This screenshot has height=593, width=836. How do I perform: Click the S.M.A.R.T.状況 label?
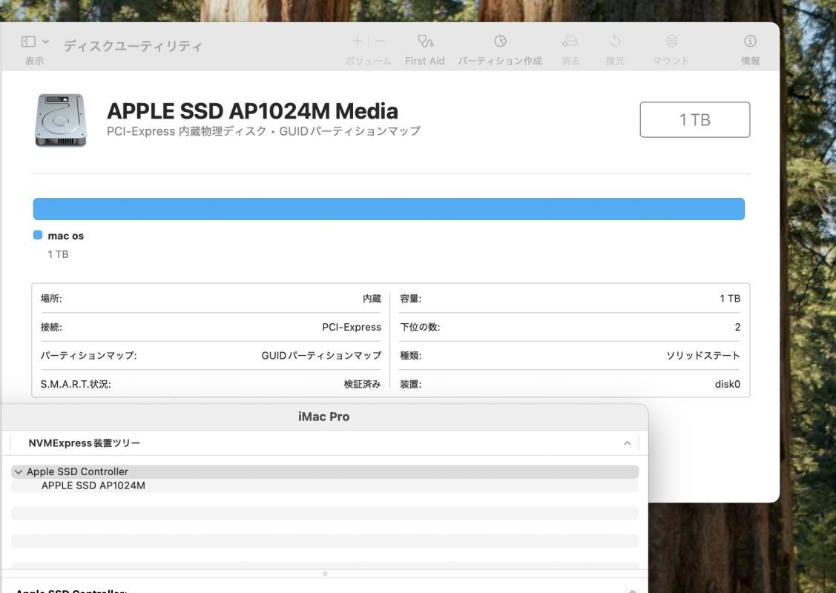(76, 384)
